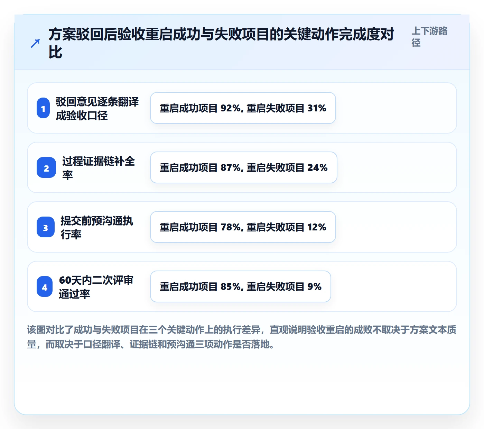Click the diagonal arrow icon beside the title
Viewport: 484px width, 429px height.
(35, 43)
